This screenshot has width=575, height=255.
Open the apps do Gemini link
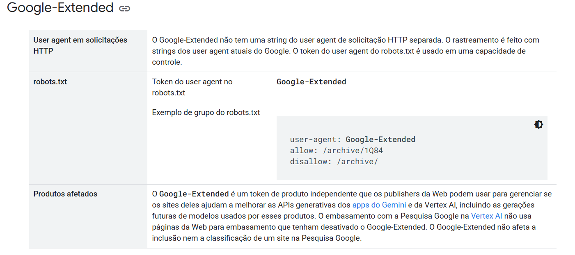(379, 205)
